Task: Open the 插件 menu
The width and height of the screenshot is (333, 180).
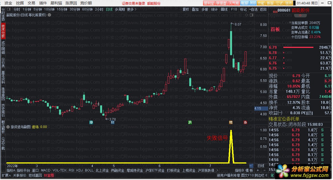Action: click(x=43, y=3)
